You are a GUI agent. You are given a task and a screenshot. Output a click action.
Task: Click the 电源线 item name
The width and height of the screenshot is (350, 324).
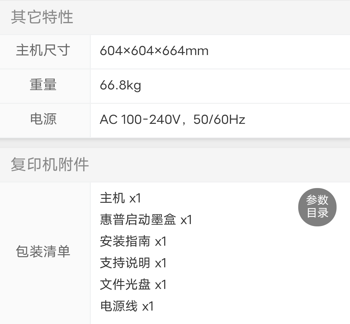tap(119, 306)
